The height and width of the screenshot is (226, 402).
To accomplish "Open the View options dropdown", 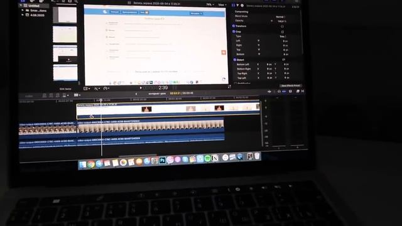I will [x=222, y=5].
